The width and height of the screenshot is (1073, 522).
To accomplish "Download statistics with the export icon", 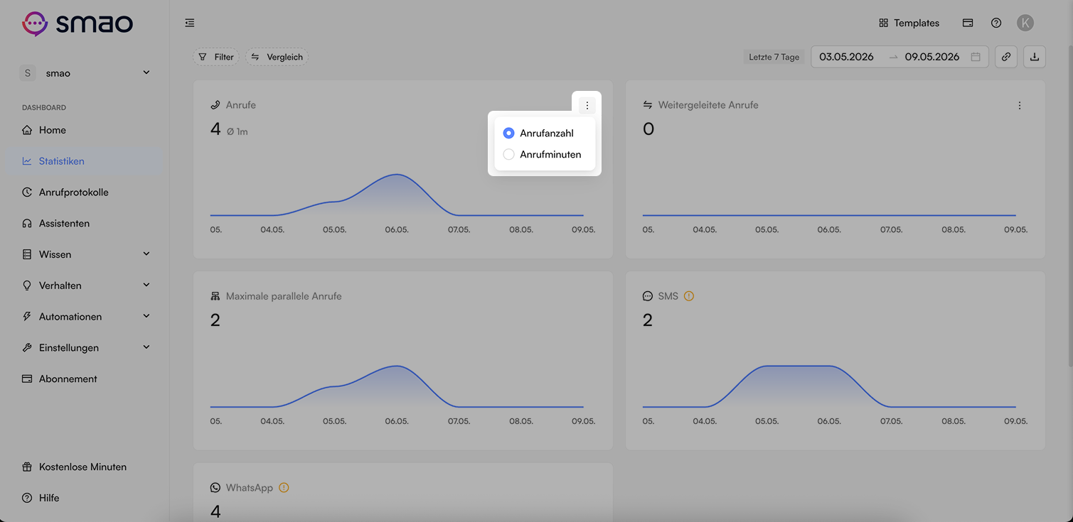I will tap(1035, 57).
